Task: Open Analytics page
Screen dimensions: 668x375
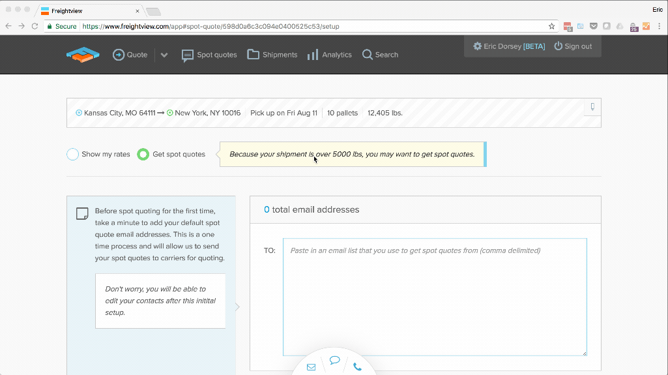Action: [329, 55]
